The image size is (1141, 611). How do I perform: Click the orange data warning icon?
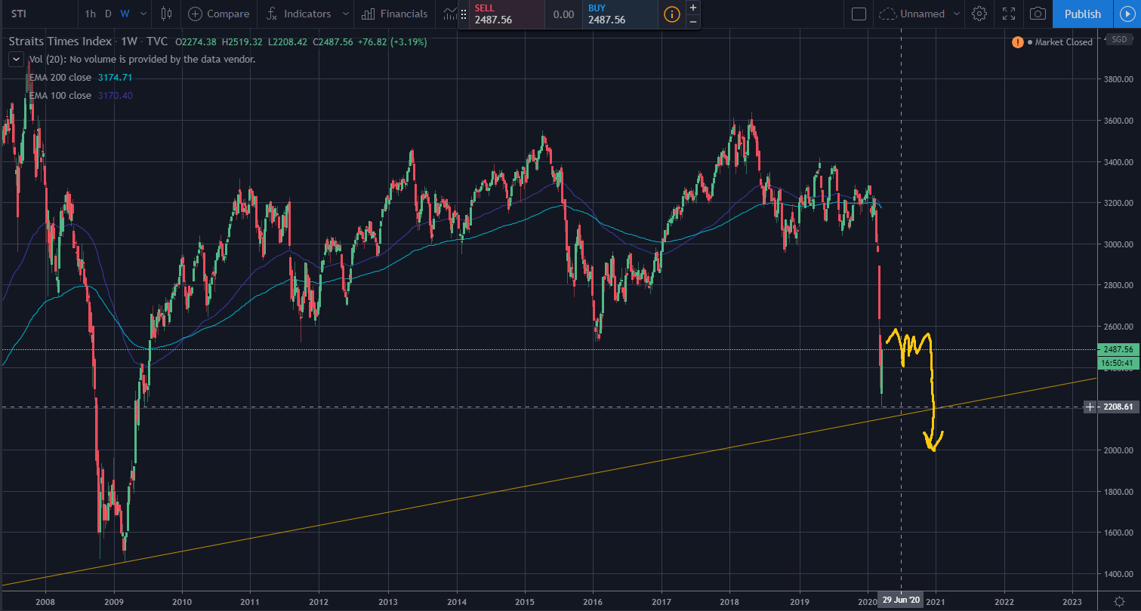1018,42
